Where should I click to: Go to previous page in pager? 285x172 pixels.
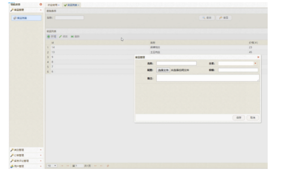[68, 166]
